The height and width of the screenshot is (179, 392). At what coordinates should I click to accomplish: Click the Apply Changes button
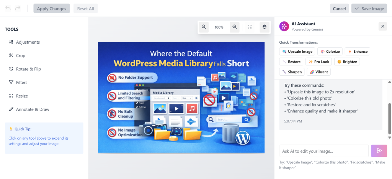[x=52, y=8]
